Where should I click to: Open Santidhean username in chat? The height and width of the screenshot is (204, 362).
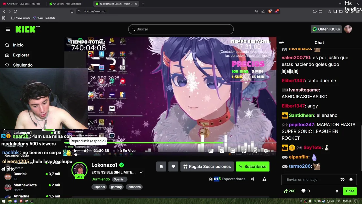tap(301, 115)
